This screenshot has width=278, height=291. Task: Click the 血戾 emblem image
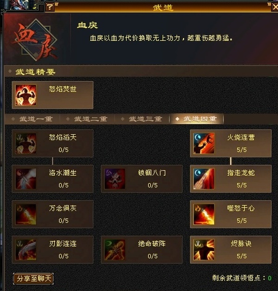click(x=36, y=39)
